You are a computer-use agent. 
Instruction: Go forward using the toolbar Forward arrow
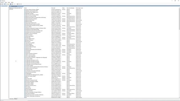coord(3,4)
